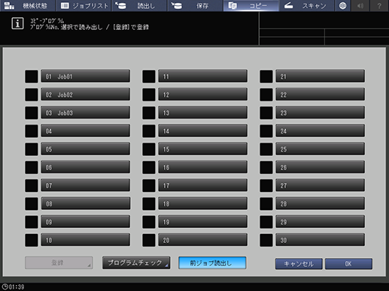
Task: Click the キャンセル cancel button
Action: click(x=299, y=264)
